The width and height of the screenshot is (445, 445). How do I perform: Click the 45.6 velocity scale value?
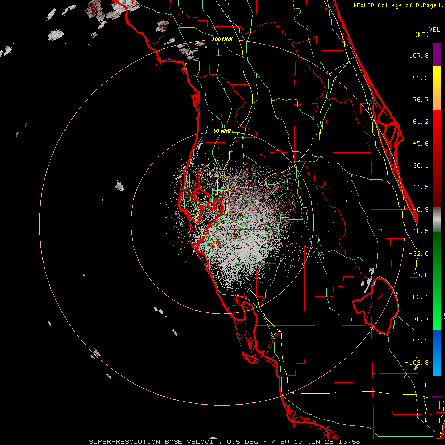point(421,143)
